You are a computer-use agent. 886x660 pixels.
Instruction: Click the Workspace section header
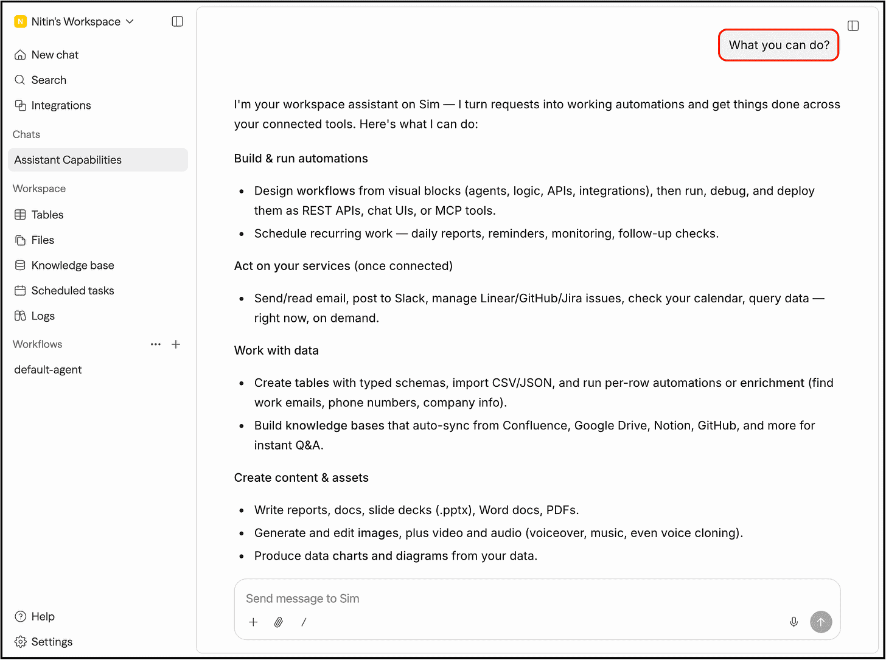coord(40,189)
